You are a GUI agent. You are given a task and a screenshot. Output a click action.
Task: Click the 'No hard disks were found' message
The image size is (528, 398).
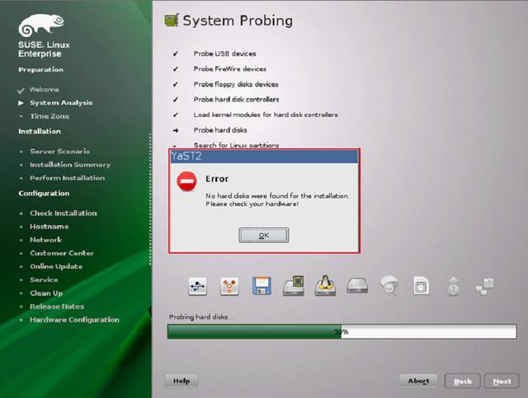coord(277,200)
